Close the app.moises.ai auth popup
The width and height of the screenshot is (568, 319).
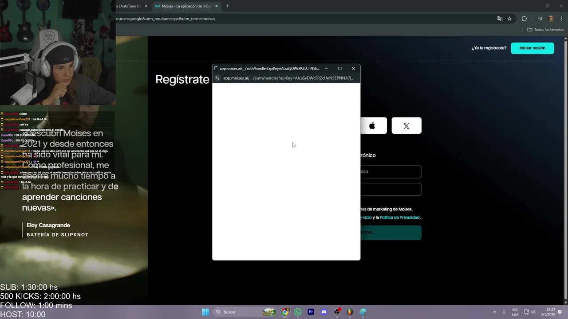click(x=353, y=69)
